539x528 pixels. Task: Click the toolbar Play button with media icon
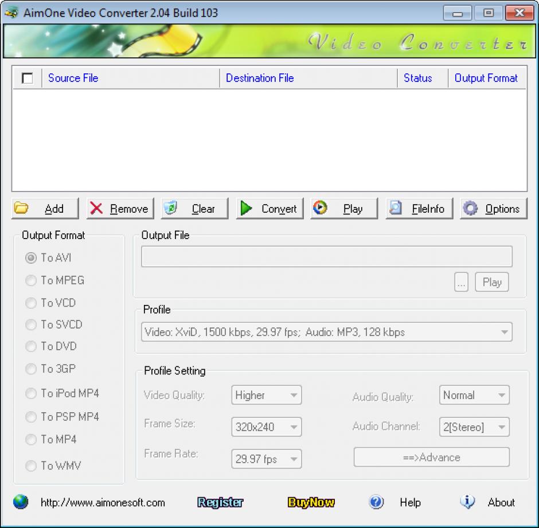click(344, 208)
